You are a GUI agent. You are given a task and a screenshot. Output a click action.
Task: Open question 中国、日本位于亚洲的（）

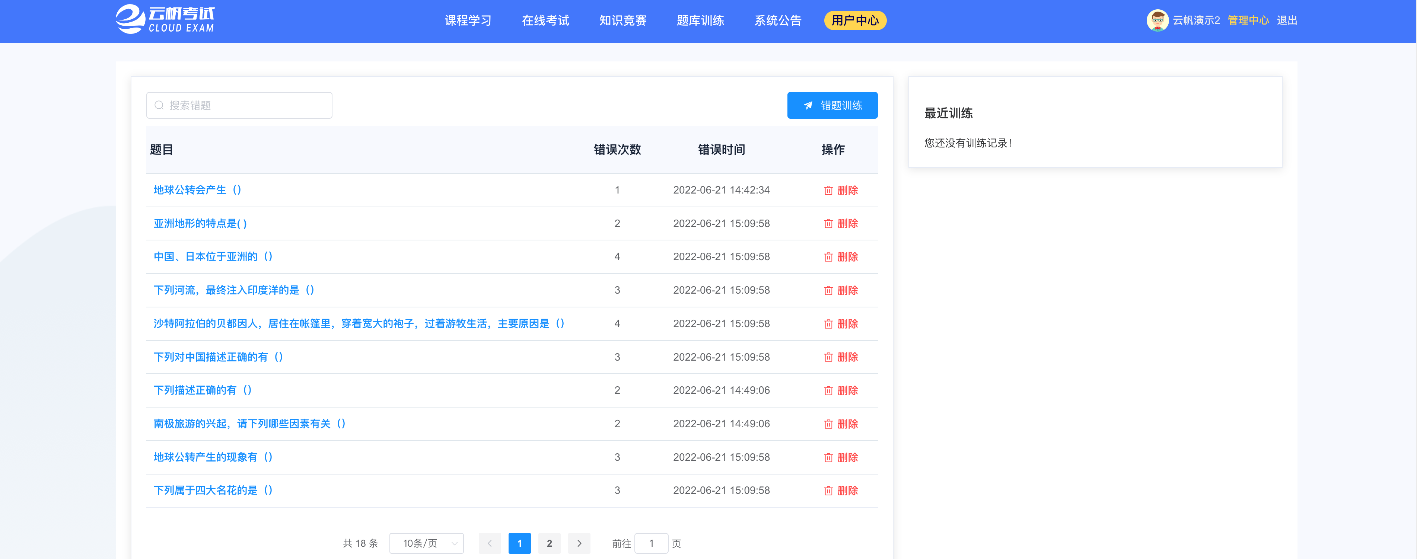point(213,256)
